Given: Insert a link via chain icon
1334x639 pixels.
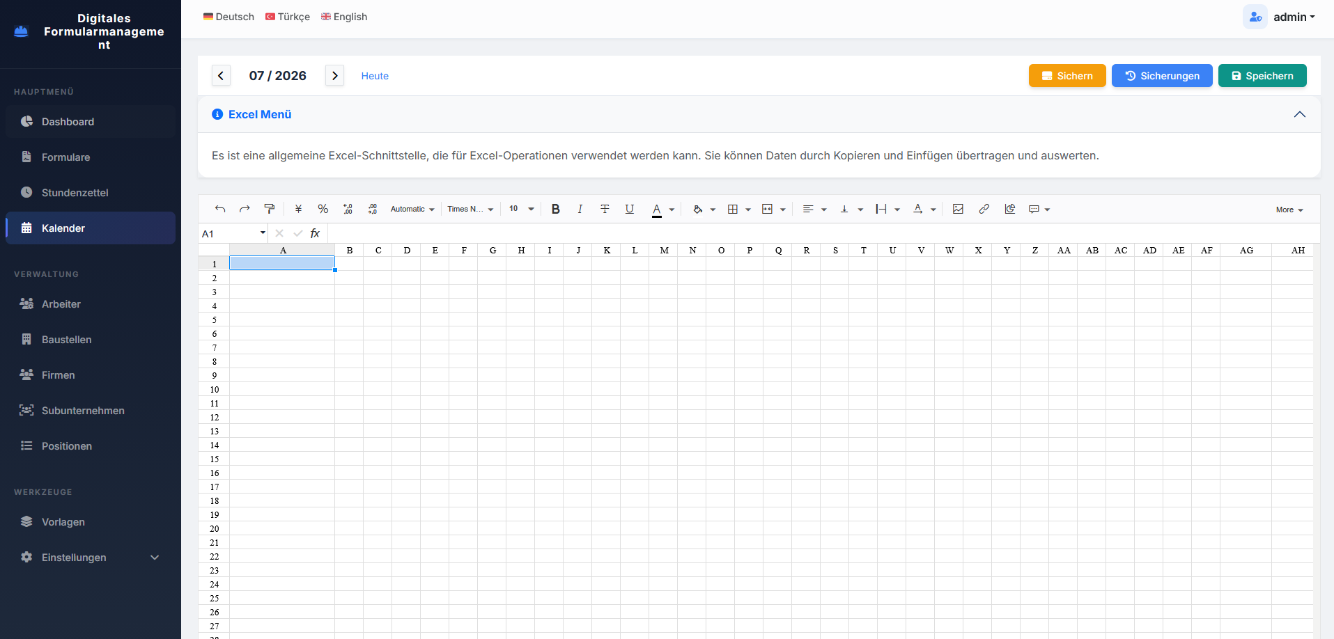Looking at the screenshot, I should coord(984,209).
